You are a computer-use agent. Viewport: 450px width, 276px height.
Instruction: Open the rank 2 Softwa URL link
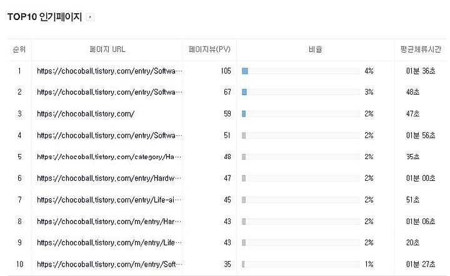pyautogui.click(x=109, y=92)
